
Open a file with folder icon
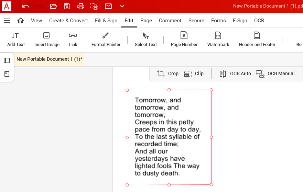[53, 7]
